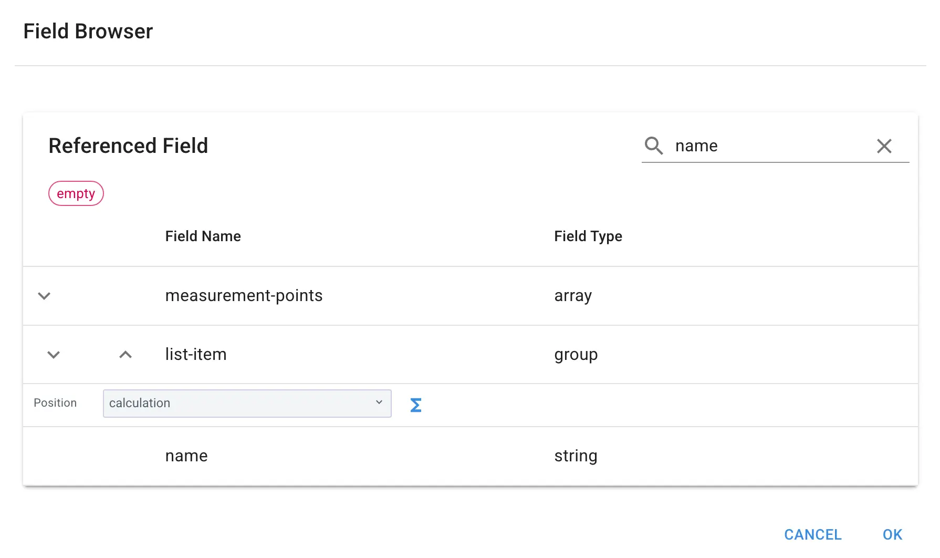Confirm selection with the OK button
Screen dimensions: 940x558
(x=892, y=534)
